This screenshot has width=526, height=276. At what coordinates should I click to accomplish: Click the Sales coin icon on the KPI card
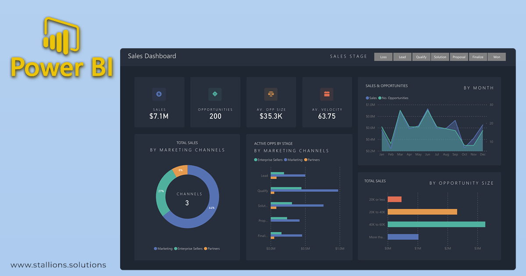click(159, 94)
